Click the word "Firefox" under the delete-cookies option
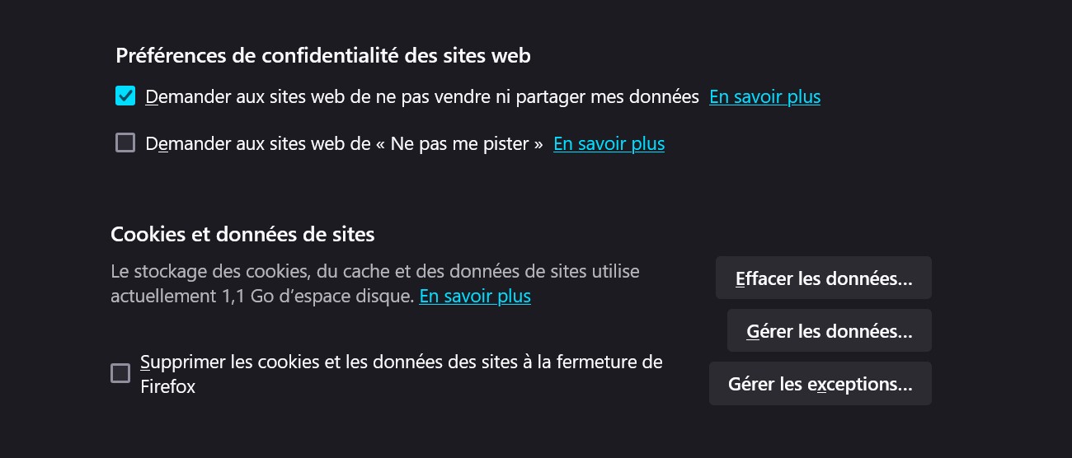Image resolution: width=1072 pixels, height=458 pixels. click(168, 386)
